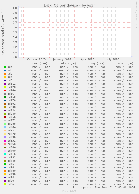This screenshot has width=139, height=194.
Task: Click the y-axis label 'IOs/second read (-) / write (+)'
Action: click(3, 32)
